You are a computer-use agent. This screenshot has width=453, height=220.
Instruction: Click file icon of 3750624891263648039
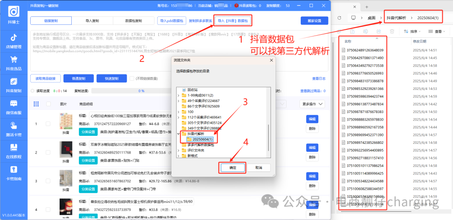click(x=344, y=50)
